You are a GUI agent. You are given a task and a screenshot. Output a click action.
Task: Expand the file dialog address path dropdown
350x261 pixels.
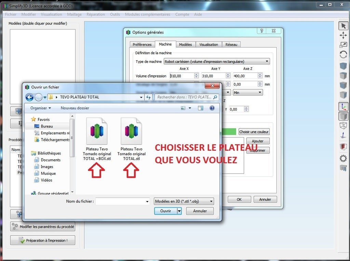coord(141,97)
